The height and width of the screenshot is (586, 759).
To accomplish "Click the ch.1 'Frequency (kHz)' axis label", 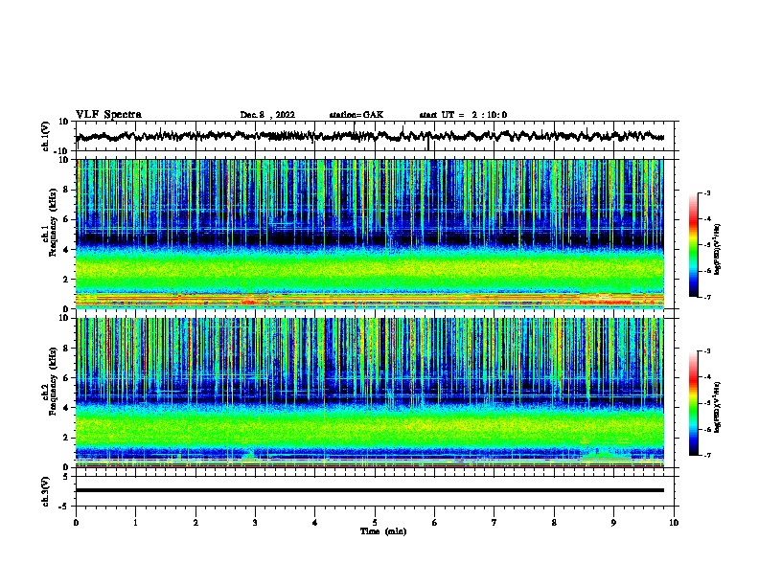I will coord(54,222).
